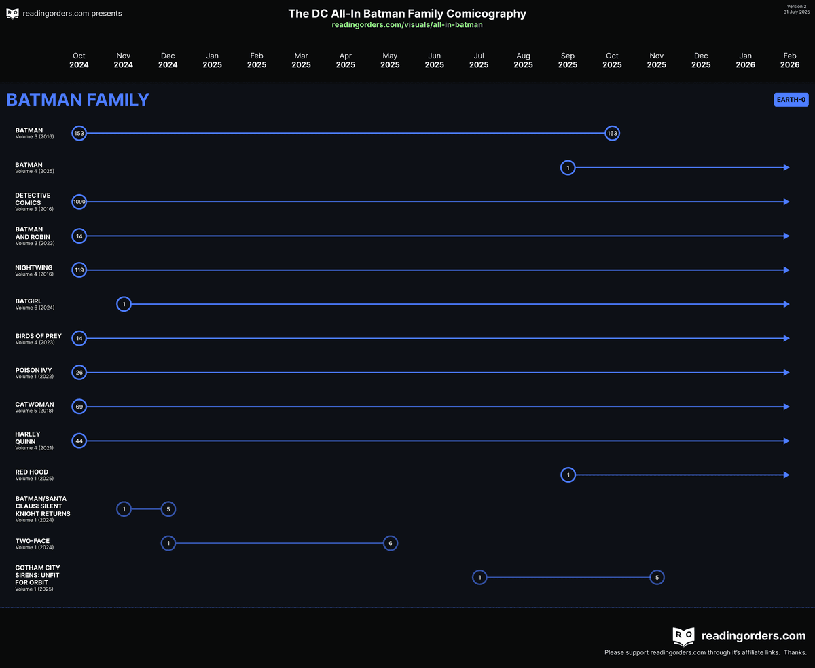This screenshot has width=815, height=668.
Task: Select the Batman/Santa Claus issue 5 marker
Action: 168,509
